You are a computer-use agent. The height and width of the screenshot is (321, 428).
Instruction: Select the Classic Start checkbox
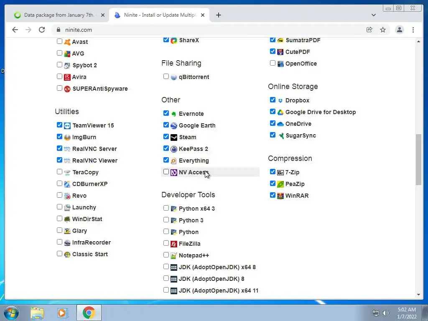click(x=59, y=254)
